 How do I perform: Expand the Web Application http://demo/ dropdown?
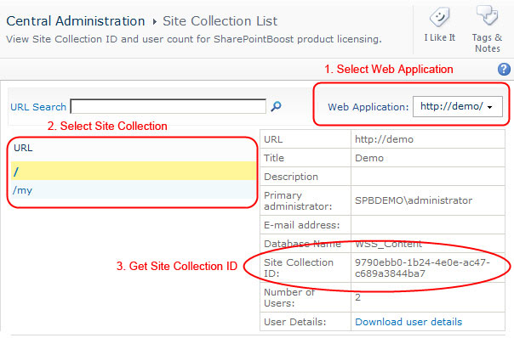click(458, 106)
